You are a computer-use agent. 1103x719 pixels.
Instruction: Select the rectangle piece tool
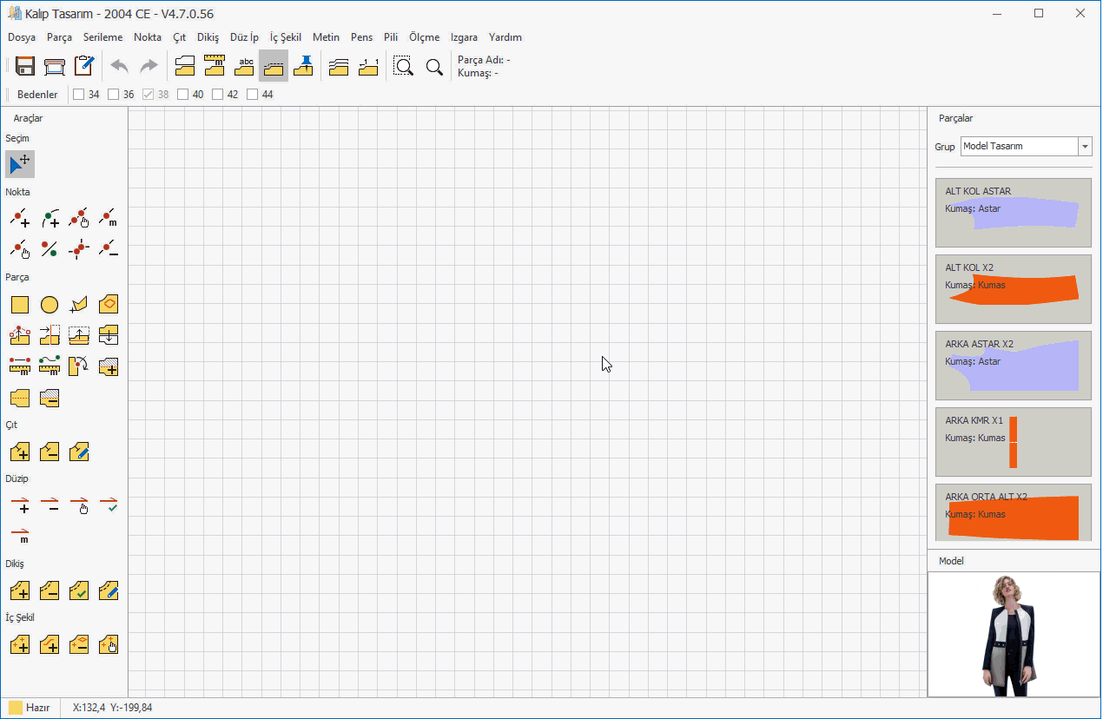(x=20, y=305)
